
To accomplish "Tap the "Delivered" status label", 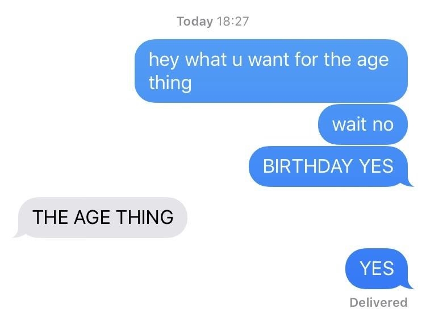I will [x=378, y=302].
